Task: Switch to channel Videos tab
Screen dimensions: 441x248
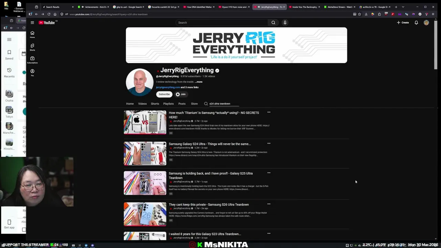Action: (x=142, y=104)
